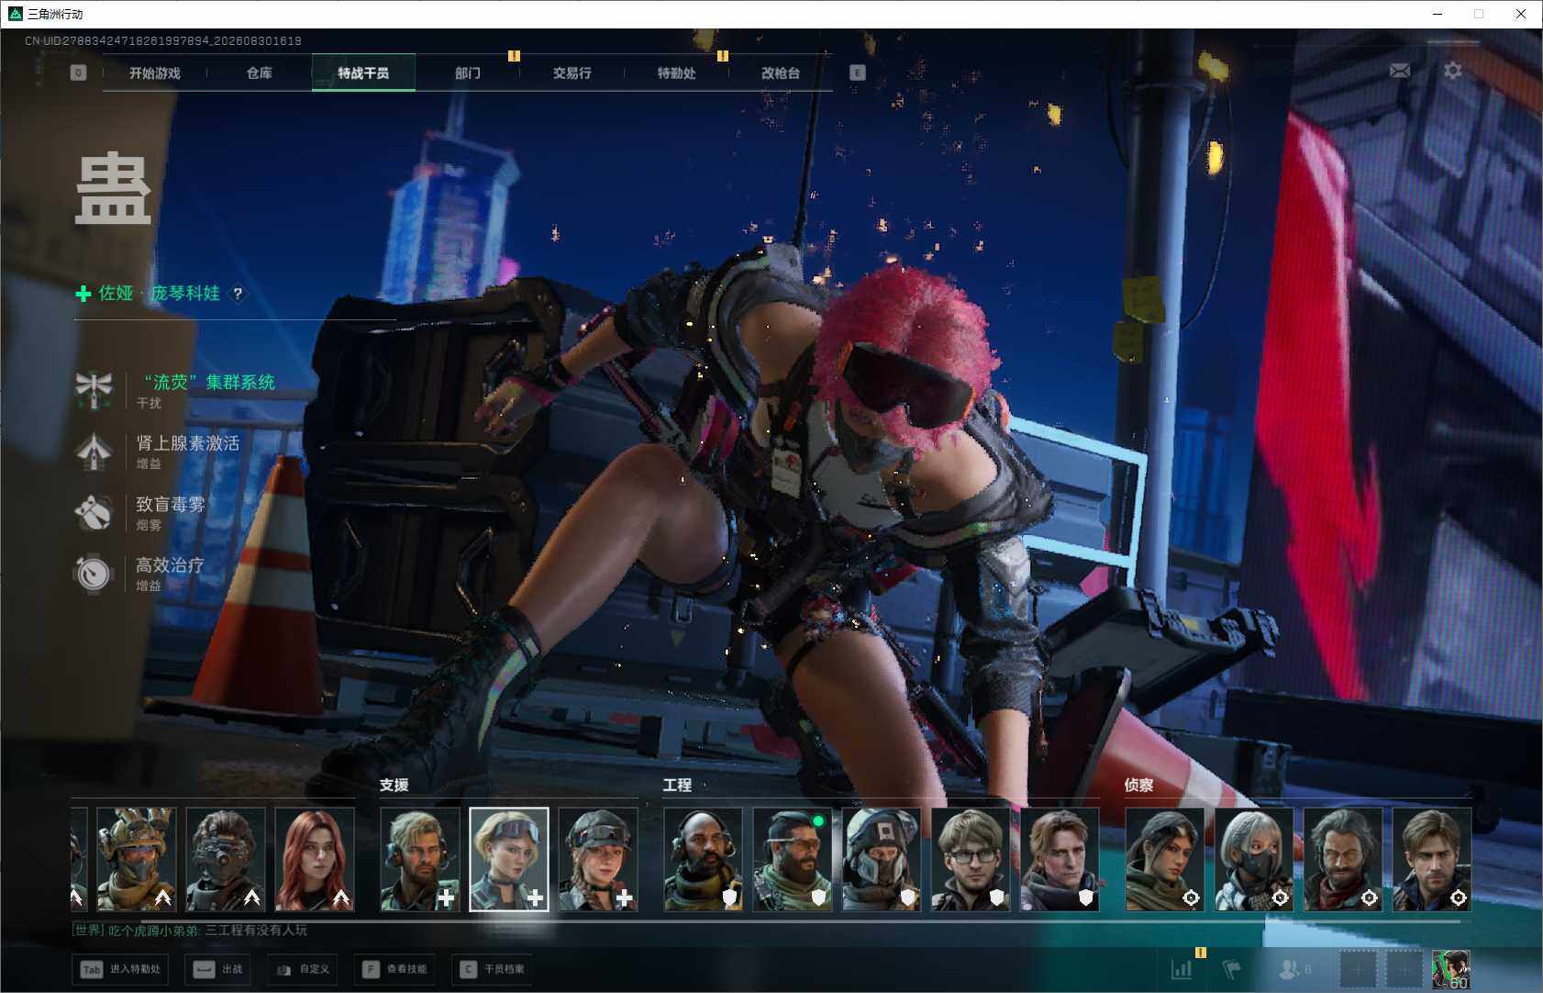The image size is (1543, 993).
Task: Select the red-scarf bearded recon operator portrait
Action: coord(1343,860)
